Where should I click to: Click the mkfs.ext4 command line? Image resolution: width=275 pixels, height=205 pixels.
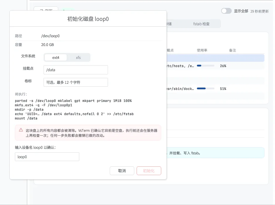(x=44, y=105)
